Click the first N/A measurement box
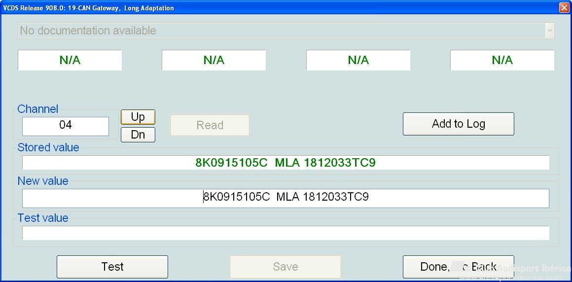572x282 pixels. click(x=70, y=60)
